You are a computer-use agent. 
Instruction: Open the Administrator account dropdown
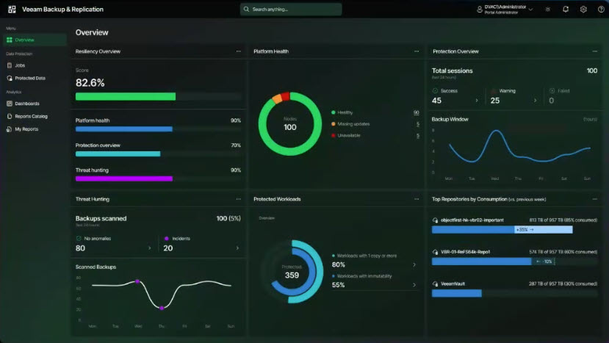pos(505,10)
